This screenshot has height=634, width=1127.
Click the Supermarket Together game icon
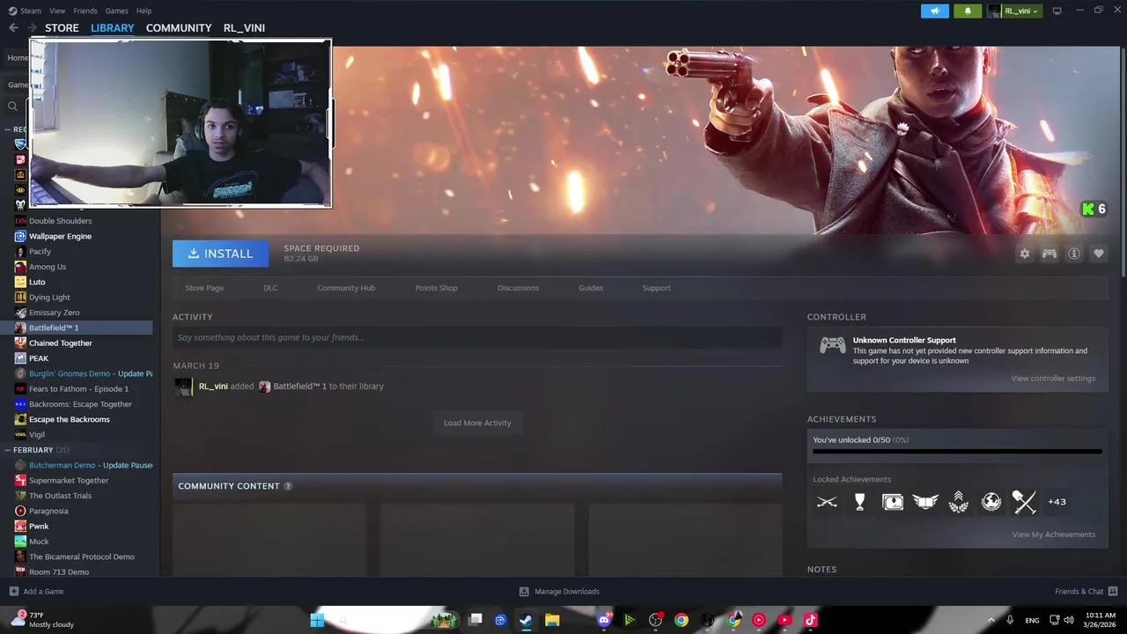click(x=20, y=481)
